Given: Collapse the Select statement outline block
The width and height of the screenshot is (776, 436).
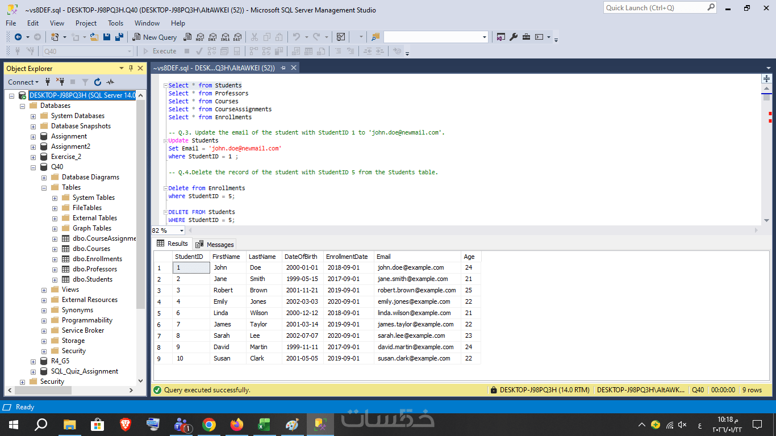Looking at the screenshot, I should (x=165, y=86).
